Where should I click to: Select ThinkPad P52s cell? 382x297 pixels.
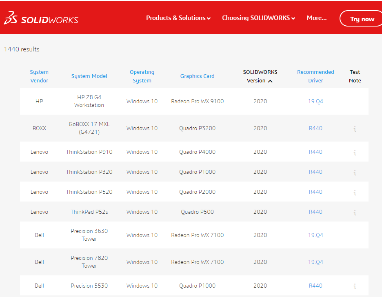click(89, 212)
